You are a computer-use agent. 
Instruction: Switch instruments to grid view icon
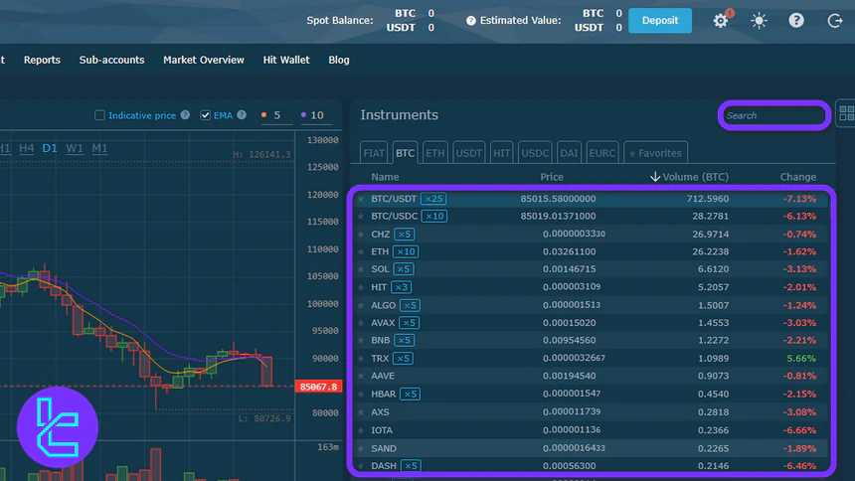(x=846, y=113)
